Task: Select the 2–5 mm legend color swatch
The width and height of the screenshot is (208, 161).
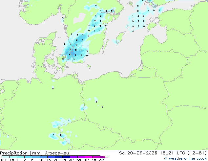Action: (28, 157)
